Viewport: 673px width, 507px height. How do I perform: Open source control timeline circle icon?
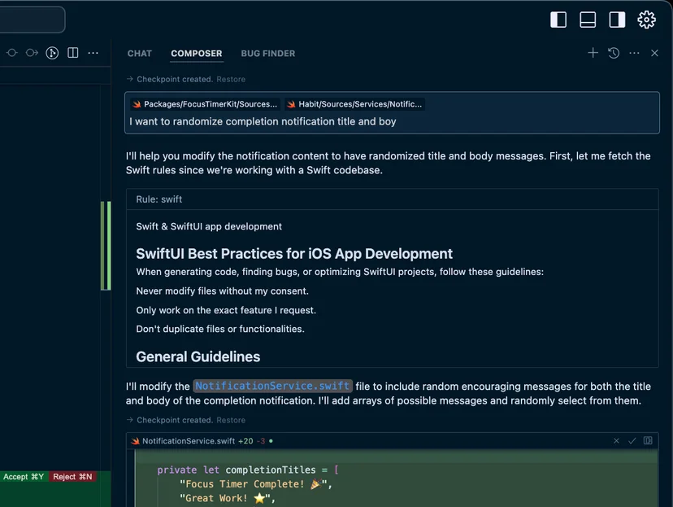click(x=52, y=53)
